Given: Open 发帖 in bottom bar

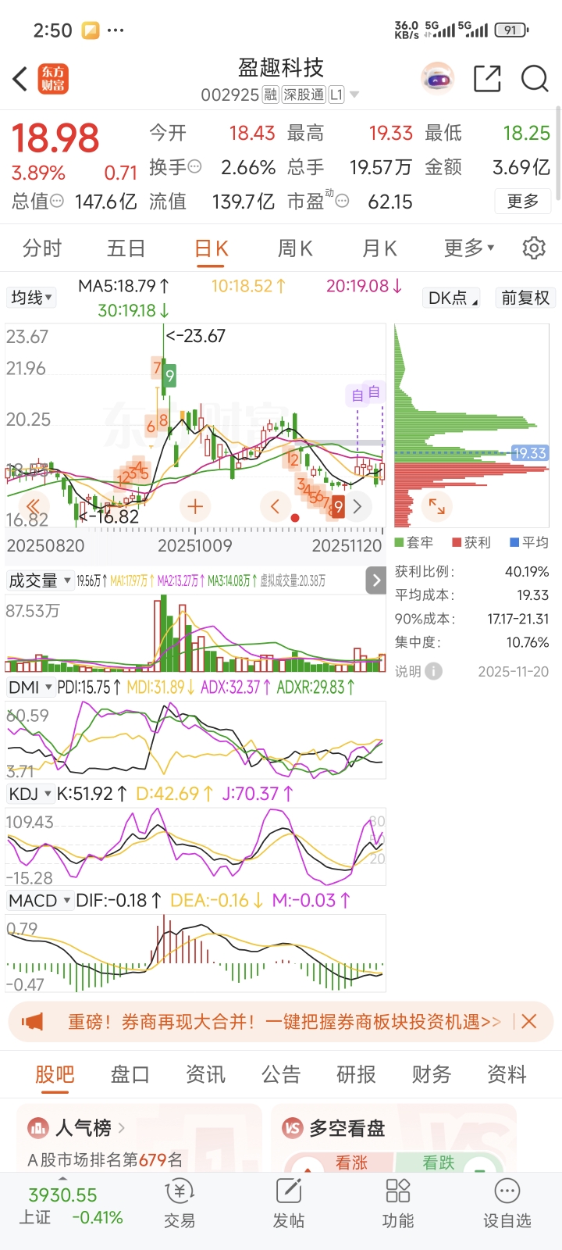Looking at the screenshot, I should coord(289,1203).
